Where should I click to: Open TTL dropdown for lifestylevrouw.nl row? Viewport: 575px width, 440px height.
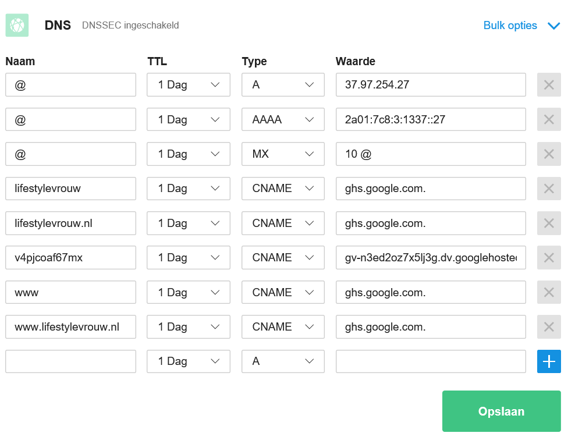click(x=189, y=223)
